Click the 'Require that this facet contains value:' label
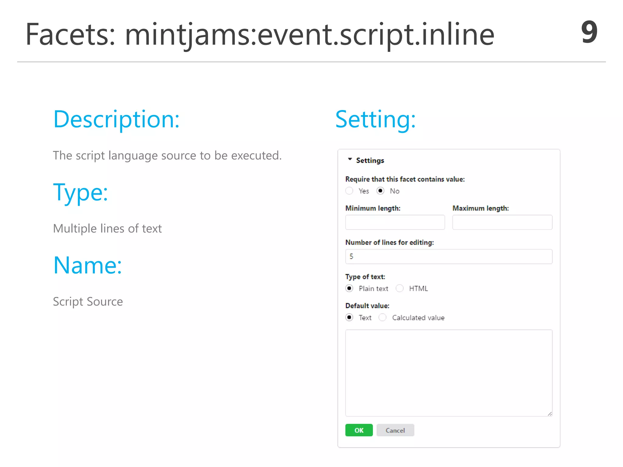 coord(405,179)
